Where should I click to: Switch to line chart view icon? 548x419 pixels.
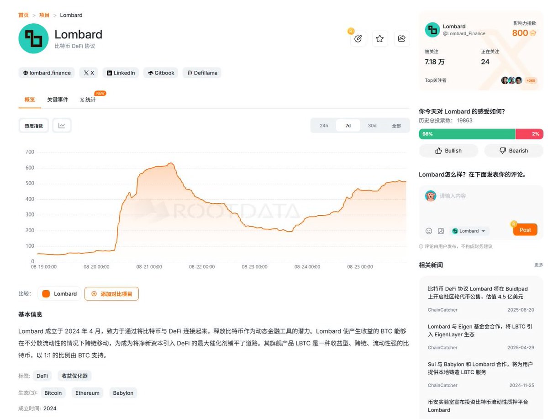pos(62,125)
